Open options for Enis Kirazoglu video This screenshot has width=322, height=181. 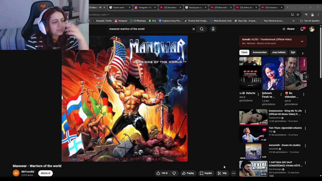click(x=305, y=163)
